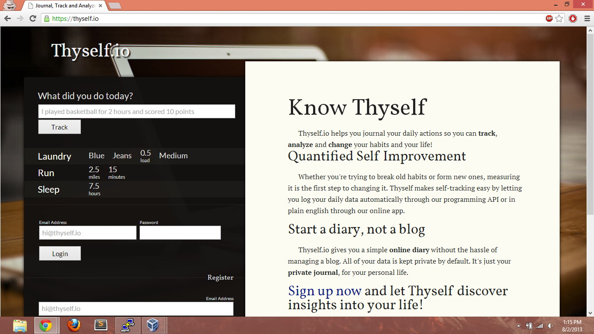This screenshot has width=594, height=334.
Task: Click the power/battery tray icon
Action: tap(529, 326)
